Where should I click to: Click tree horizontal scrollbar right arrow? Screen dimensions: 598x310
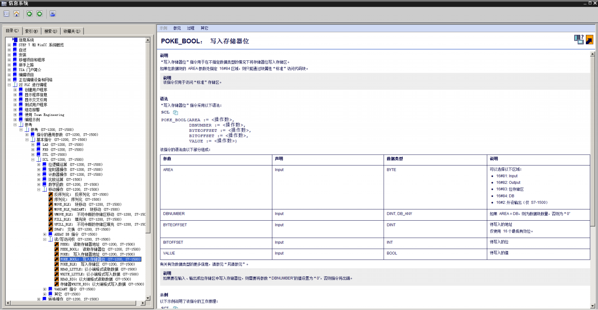(143, 303)
